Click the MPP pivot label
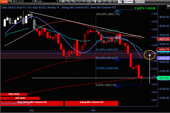Image resolution: width=170 pixels, height=113 pixels. point(118,38)
